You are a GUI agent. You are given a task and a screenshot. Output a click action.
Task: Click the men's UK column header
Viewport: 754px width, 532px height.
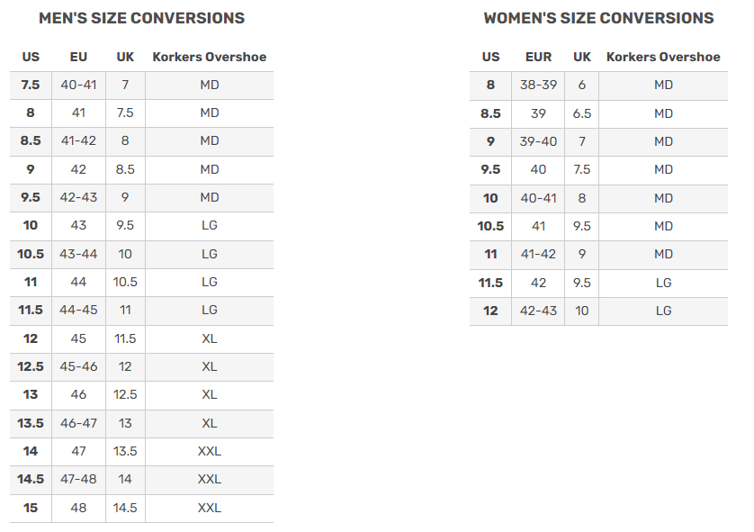pyautogui.click(x=125, y=57)
